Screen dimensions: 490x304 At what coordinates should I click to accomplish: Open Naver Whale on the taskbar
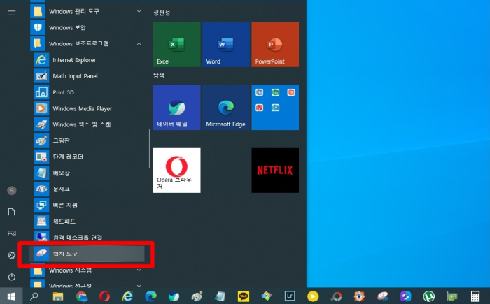(174, 296)
